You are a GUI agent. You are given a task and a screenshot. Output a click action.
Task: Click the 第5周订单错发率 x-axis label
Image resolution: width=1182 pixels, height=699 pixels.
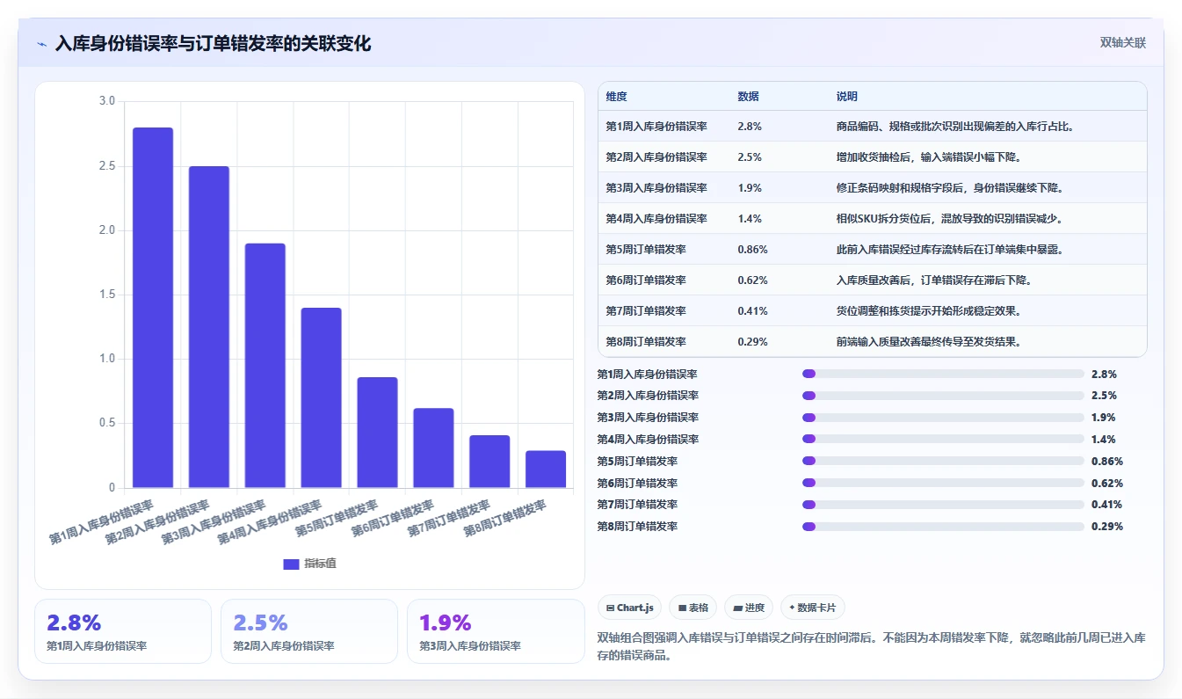click(x=337, y=519)
